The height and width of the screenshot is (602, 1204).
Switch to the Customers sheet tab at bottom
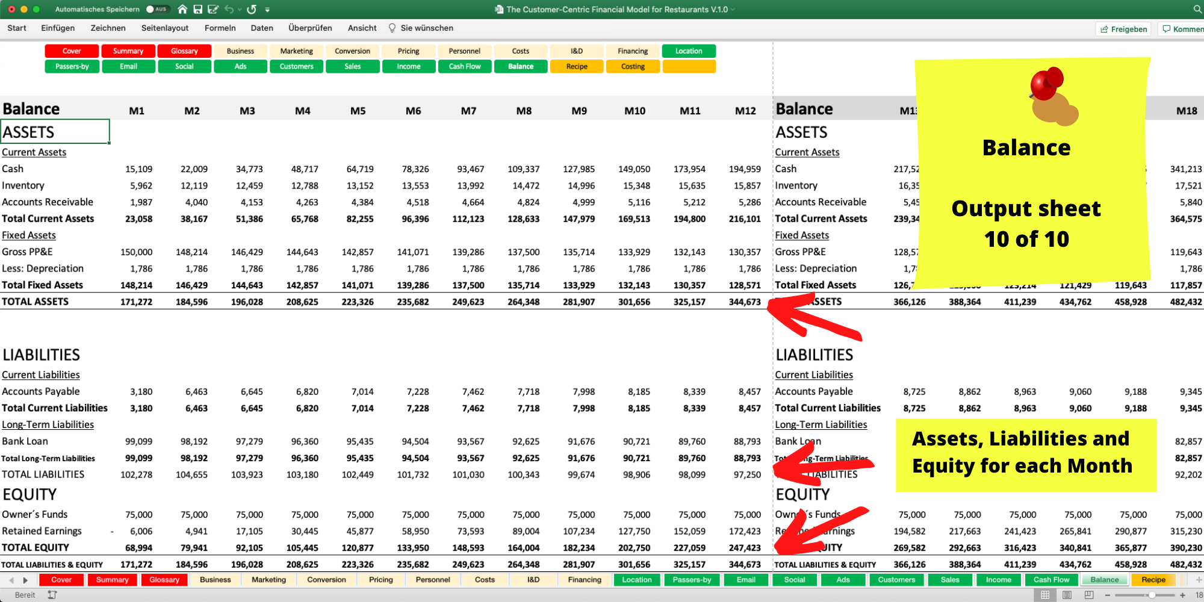coord(896,580)
